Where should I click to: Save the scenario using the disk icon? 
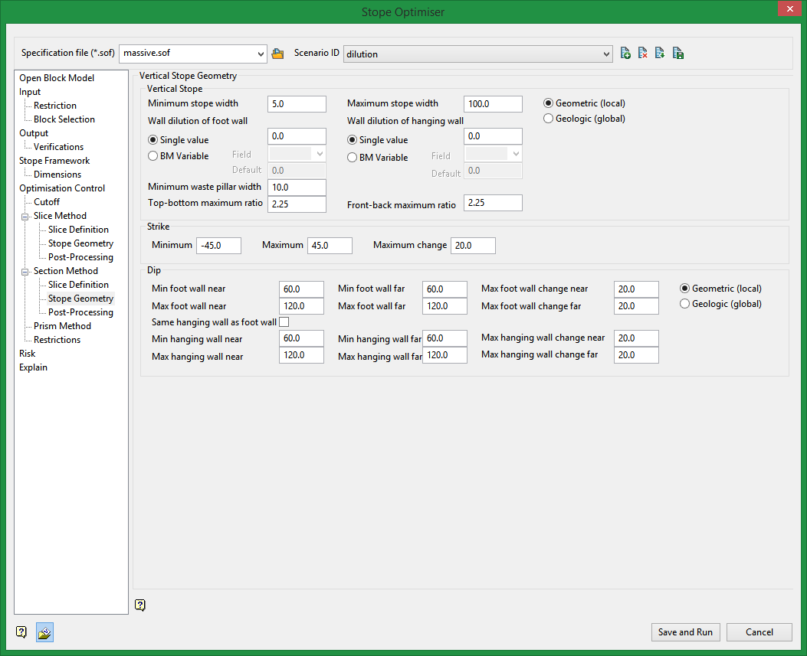(x=677, y=54)
